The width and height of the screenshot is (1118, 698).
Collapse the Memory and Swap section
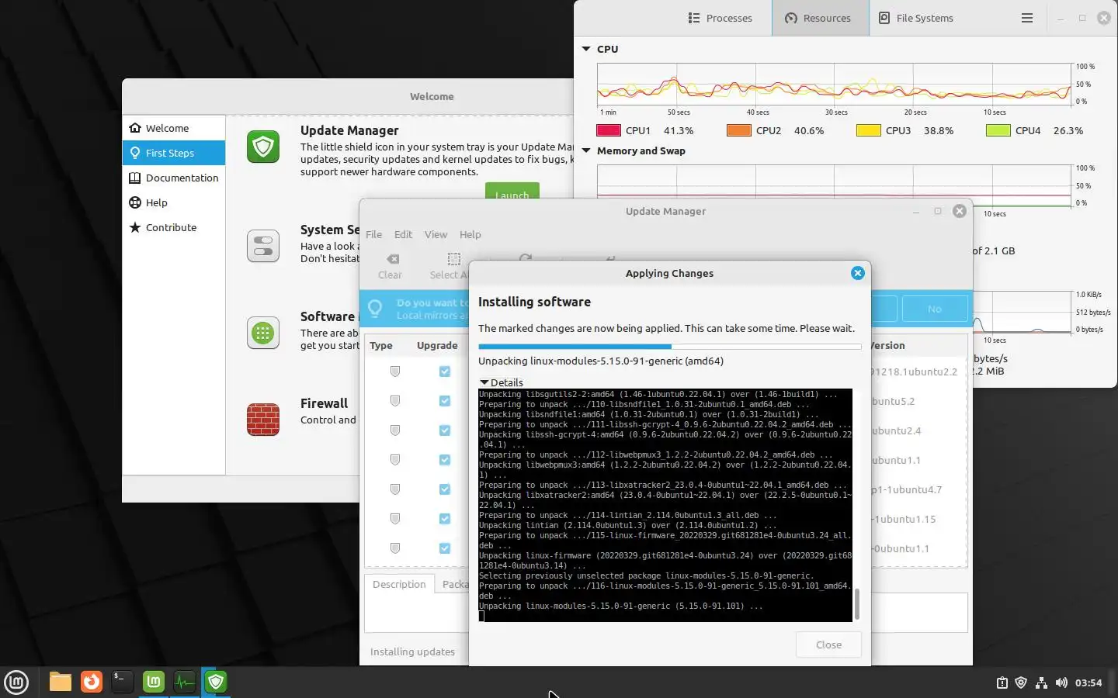(586, 150)
